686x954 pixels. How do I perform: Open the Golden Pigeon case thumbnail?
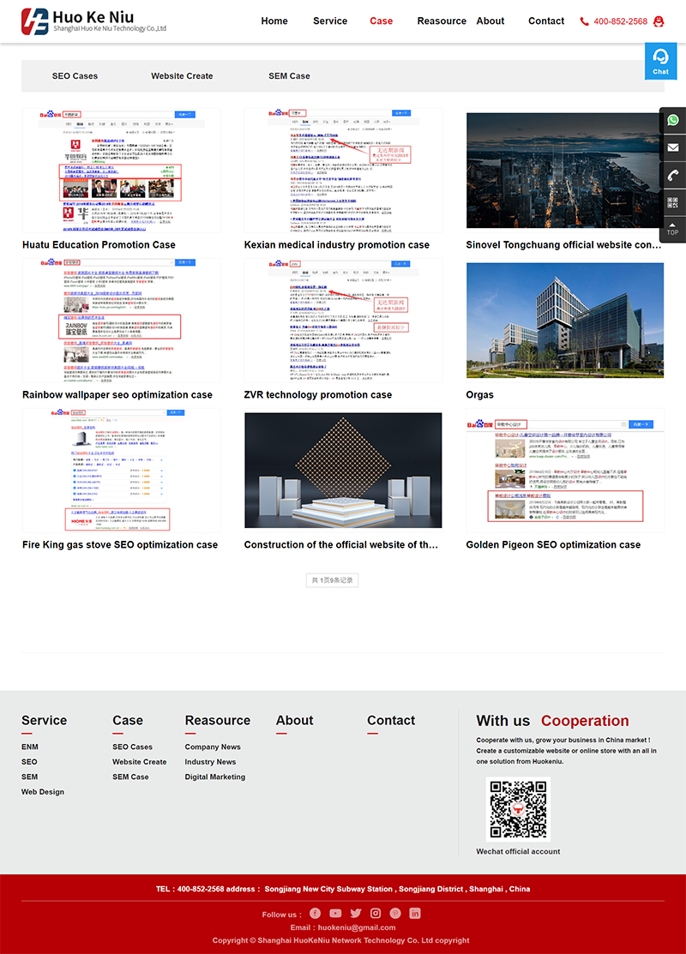coord(565,471)
